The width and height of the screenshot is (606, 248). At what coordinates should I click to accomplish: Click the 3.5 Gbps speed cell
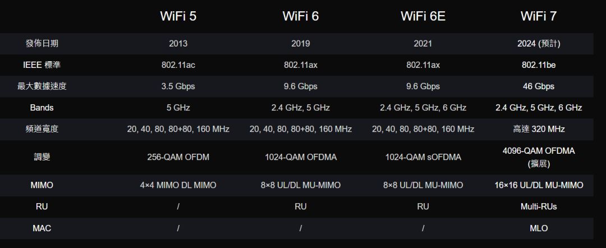178,86
